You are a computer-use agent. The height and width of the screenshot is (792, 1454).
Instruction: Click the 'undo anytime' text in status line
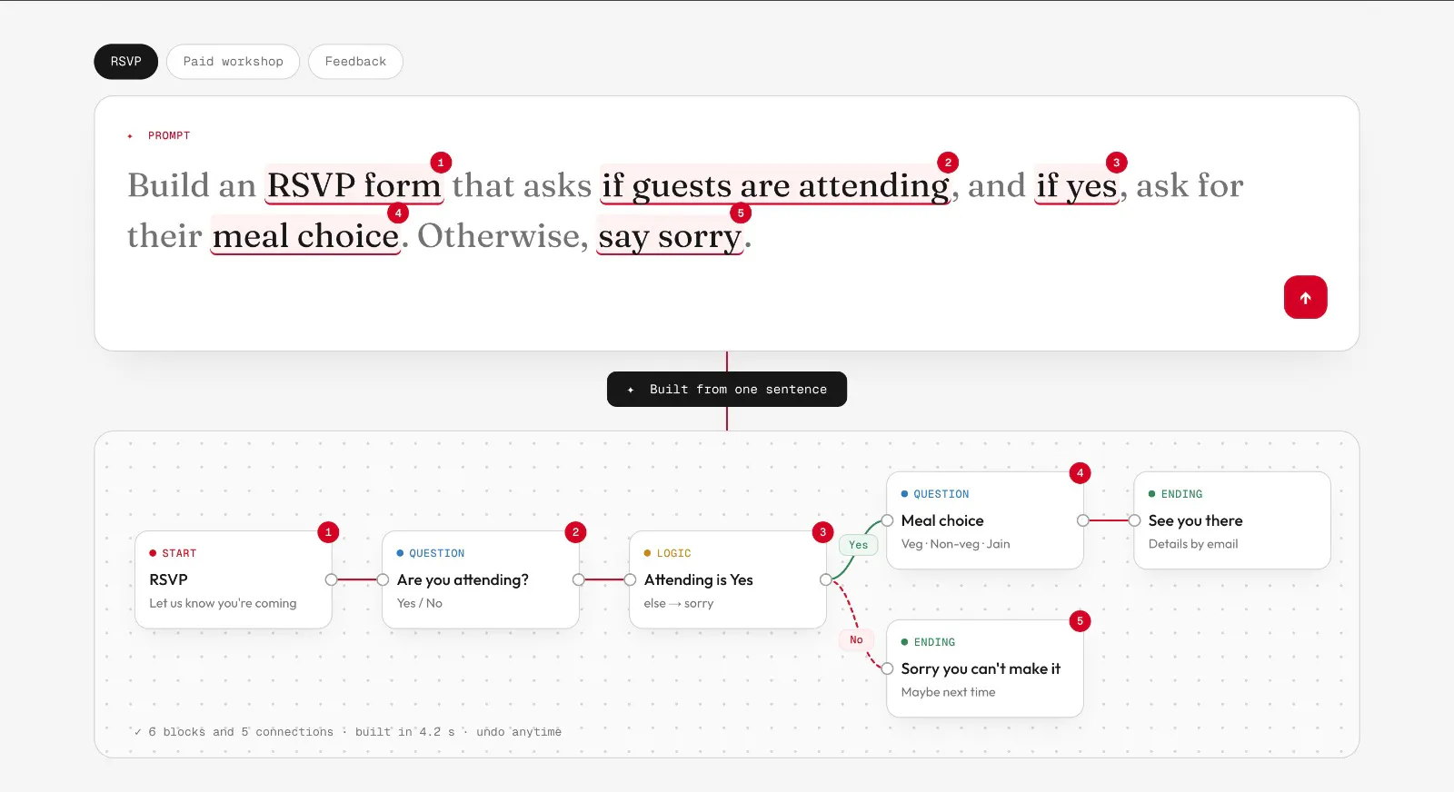click(519, 732)
